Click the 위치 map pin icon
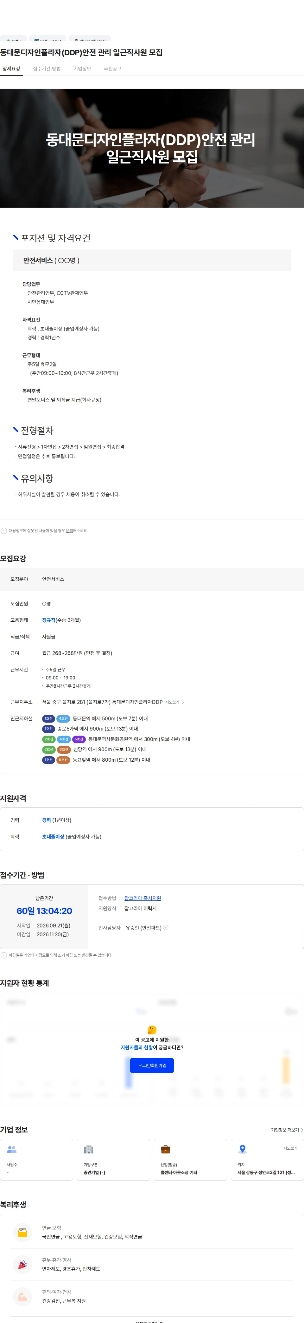304x1323 pixels. (243, 1149)
